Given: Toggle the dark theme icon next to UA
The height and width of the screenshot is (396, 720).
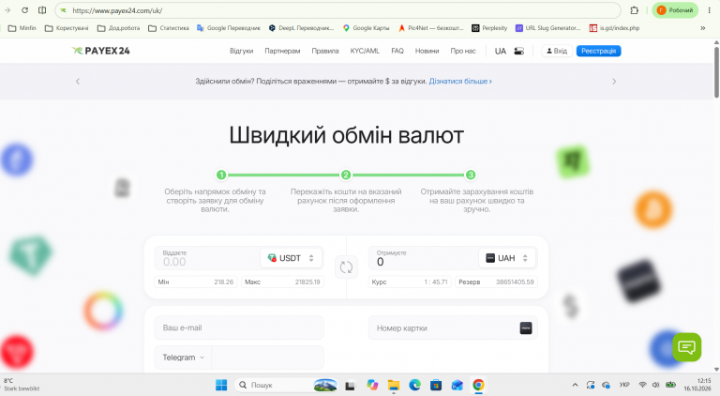Looking at the screenshot, I should click(518, 51).
